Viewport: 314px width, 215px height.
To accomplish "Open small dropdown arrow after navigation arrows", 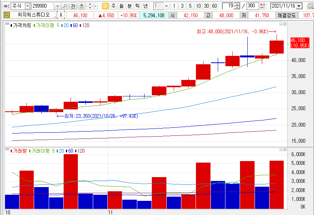I will [96, 6].
